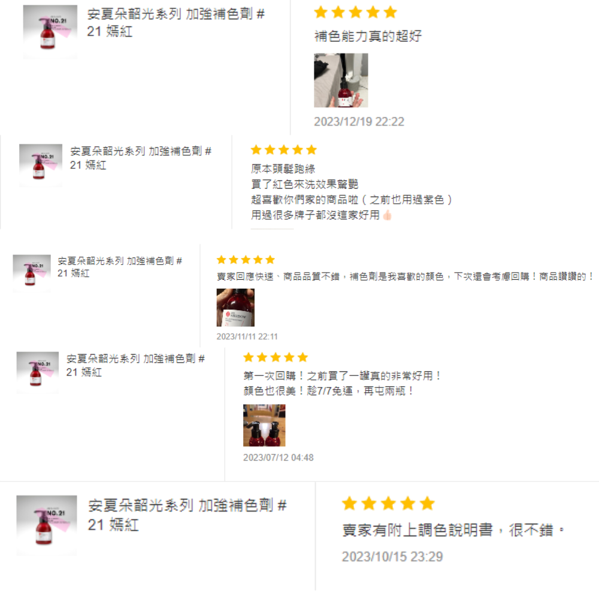Open product title link in first review
The image size is (599, 599).
(176, 23)
